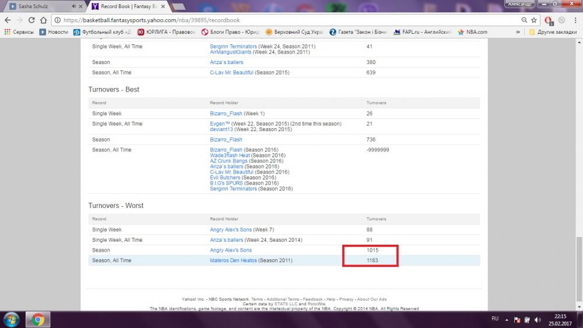Viewport: 583px width, 328px height.
Task: Expand hidden bookmarks with chevron
Action: coord(521,32)
